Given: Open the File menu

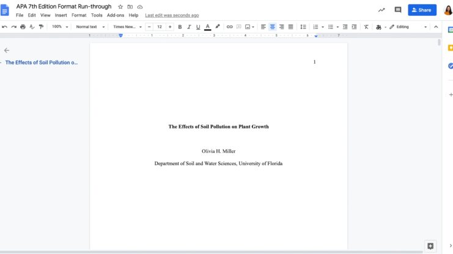Looking at the screenshot, I should [20, 15].
